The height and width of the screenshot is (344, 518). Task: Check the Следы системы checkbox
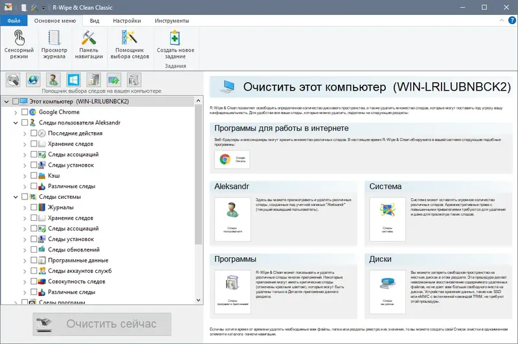[25, 197]
